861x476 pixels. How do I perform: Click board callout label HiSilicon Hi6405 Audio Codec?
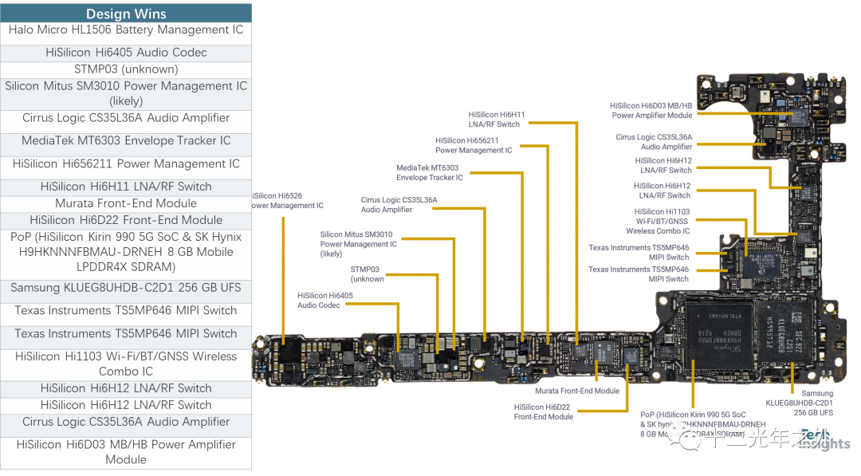(x=325, y=301)
